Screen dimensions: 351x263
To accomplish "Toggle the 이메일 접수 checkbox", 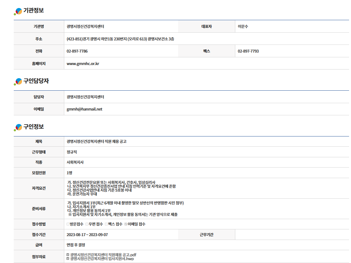I will pyautogui.click(x=126, y=224).
